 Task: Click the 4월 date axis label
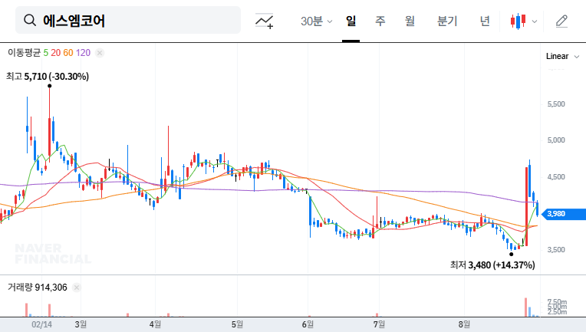coord(155,324)
